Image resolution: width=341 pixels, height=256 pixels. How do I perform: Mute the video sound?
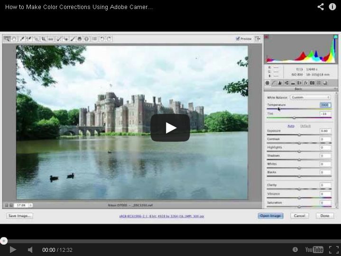click(30, 249)
